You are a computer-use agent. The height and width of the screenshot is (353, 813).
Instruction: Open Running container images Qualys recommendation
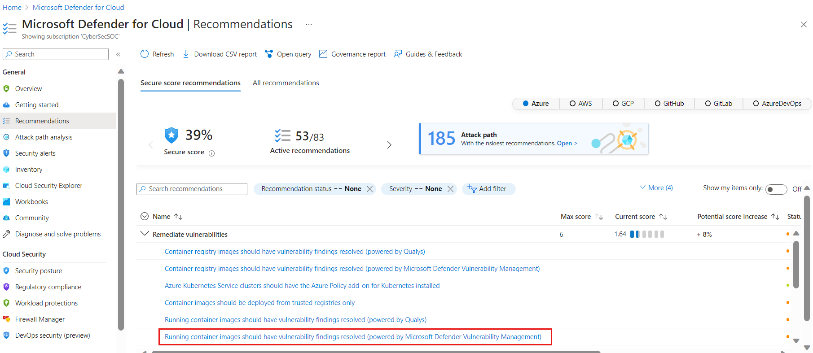point(295,320)
